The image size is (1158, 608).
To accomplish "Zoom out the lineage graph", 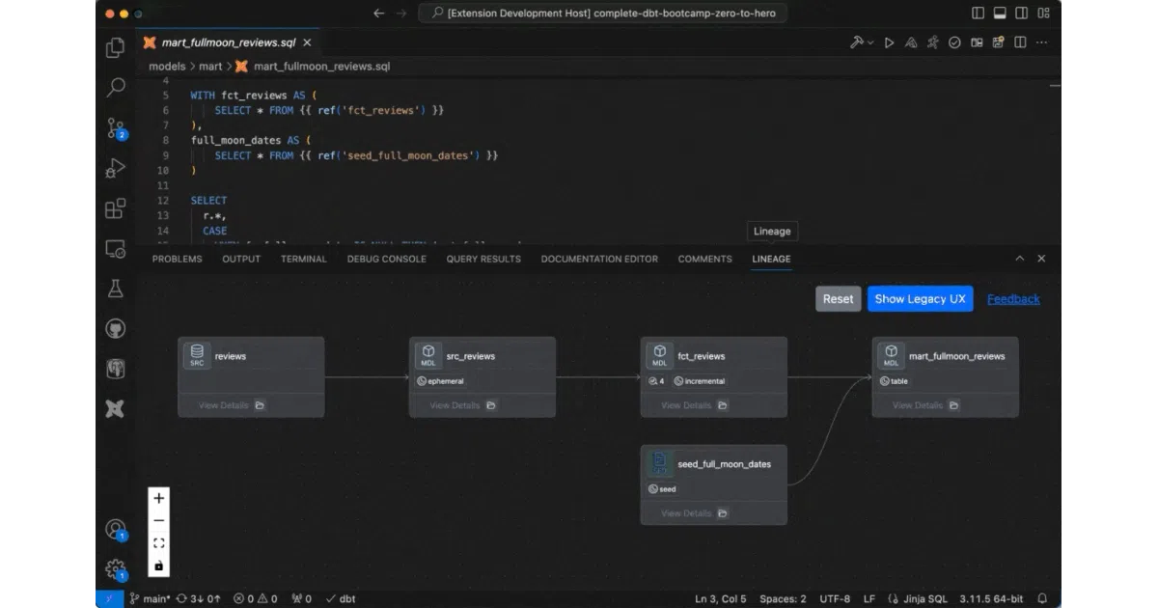I will [x=159, y=520].
